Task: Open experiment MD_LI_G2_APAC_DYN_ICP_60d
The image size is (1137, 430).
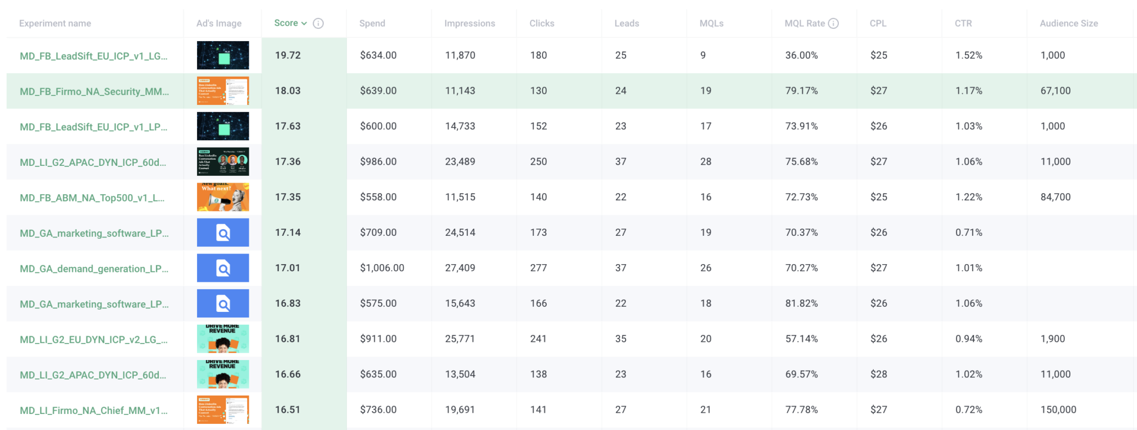Action: click(92, 161)
